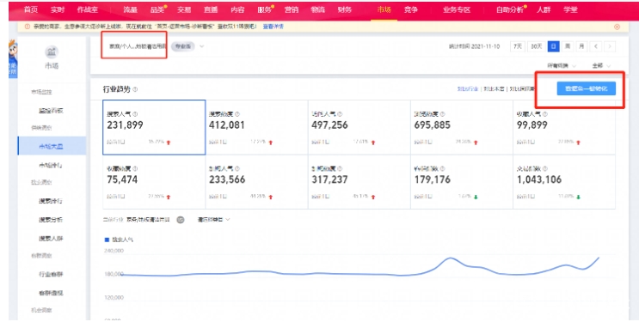
Task: Click blue button in 行业趋势 header
Action: [586, 88]
